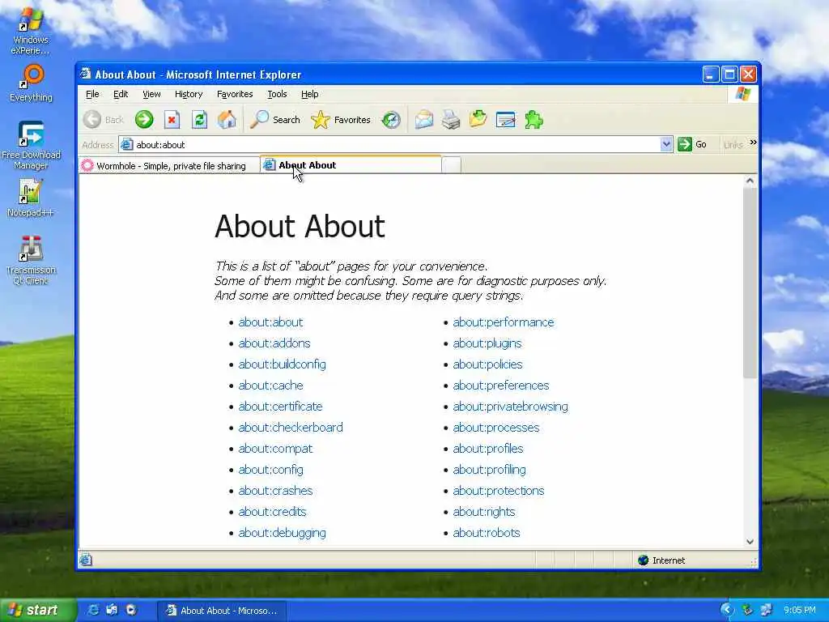Open the about:credits link
Viewport: 829px width, 622px height.
point(272,512)
